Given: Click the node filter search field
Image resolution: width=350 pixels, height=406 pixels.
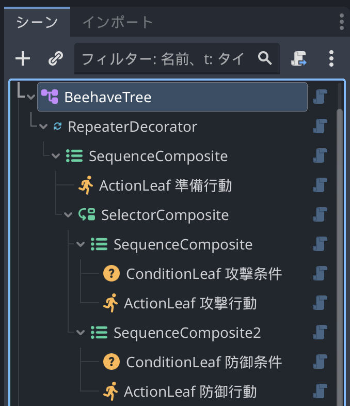Looking at the screenshot, I should click(165, 59).
